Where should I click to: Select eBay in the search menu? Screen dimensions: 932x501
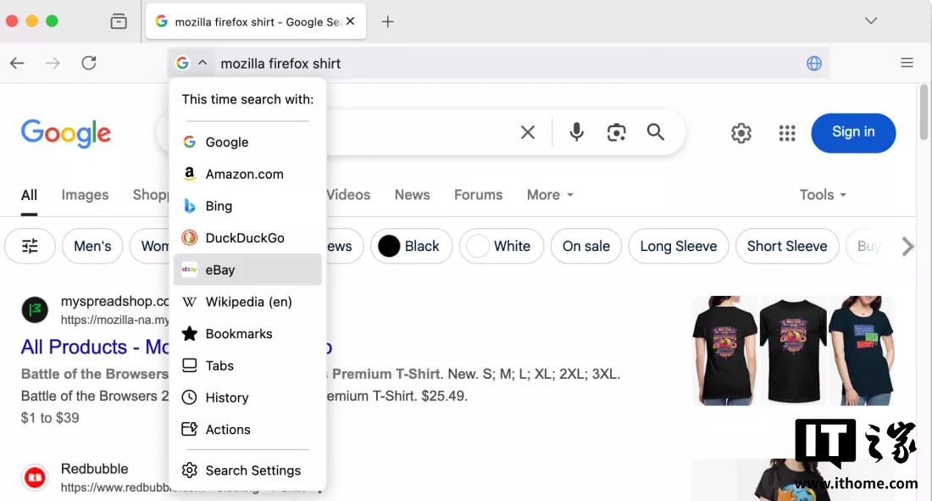tap(248, 270)
